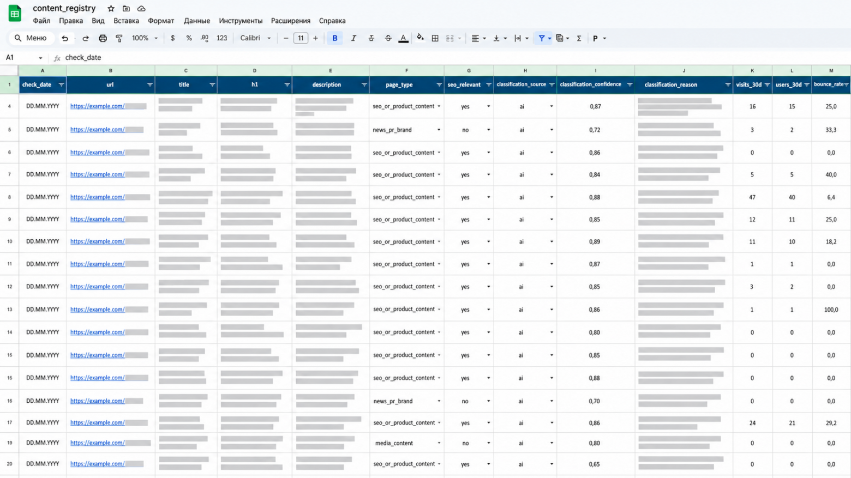Open the Расширения menu
This screenshot has width=851, height=478.
click(291, 21)
